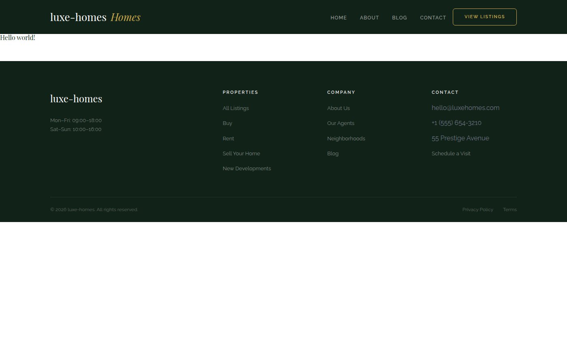Open New Developments footer link

(x=247, y=168)
